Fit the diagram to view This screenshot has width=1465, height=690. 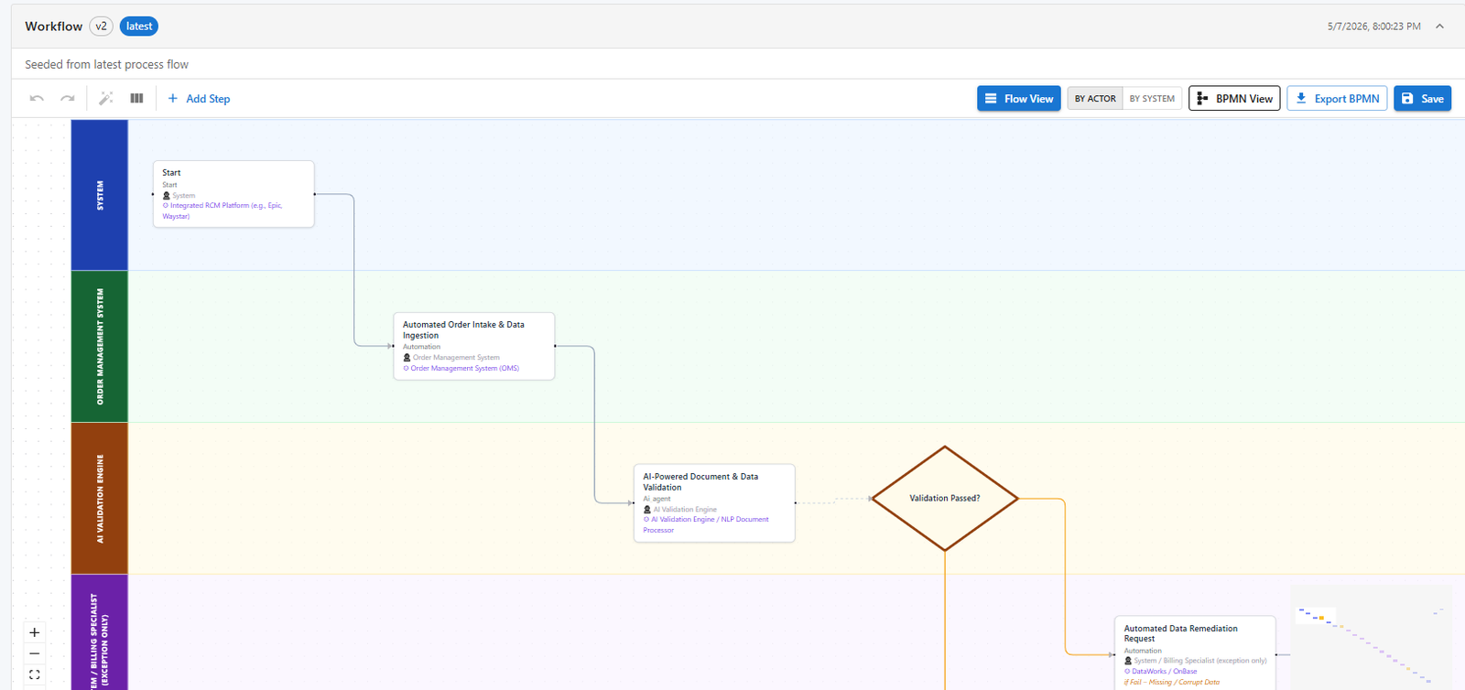tap(35, 674)
